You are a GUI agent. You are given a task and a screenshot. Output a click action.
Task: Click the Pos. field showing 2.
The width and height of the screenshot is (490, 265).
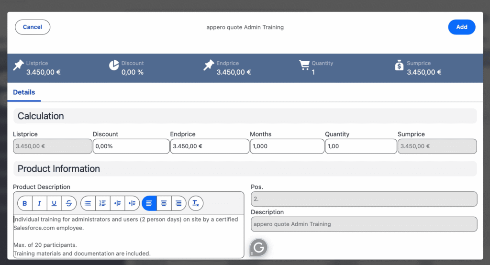point(364,199)
